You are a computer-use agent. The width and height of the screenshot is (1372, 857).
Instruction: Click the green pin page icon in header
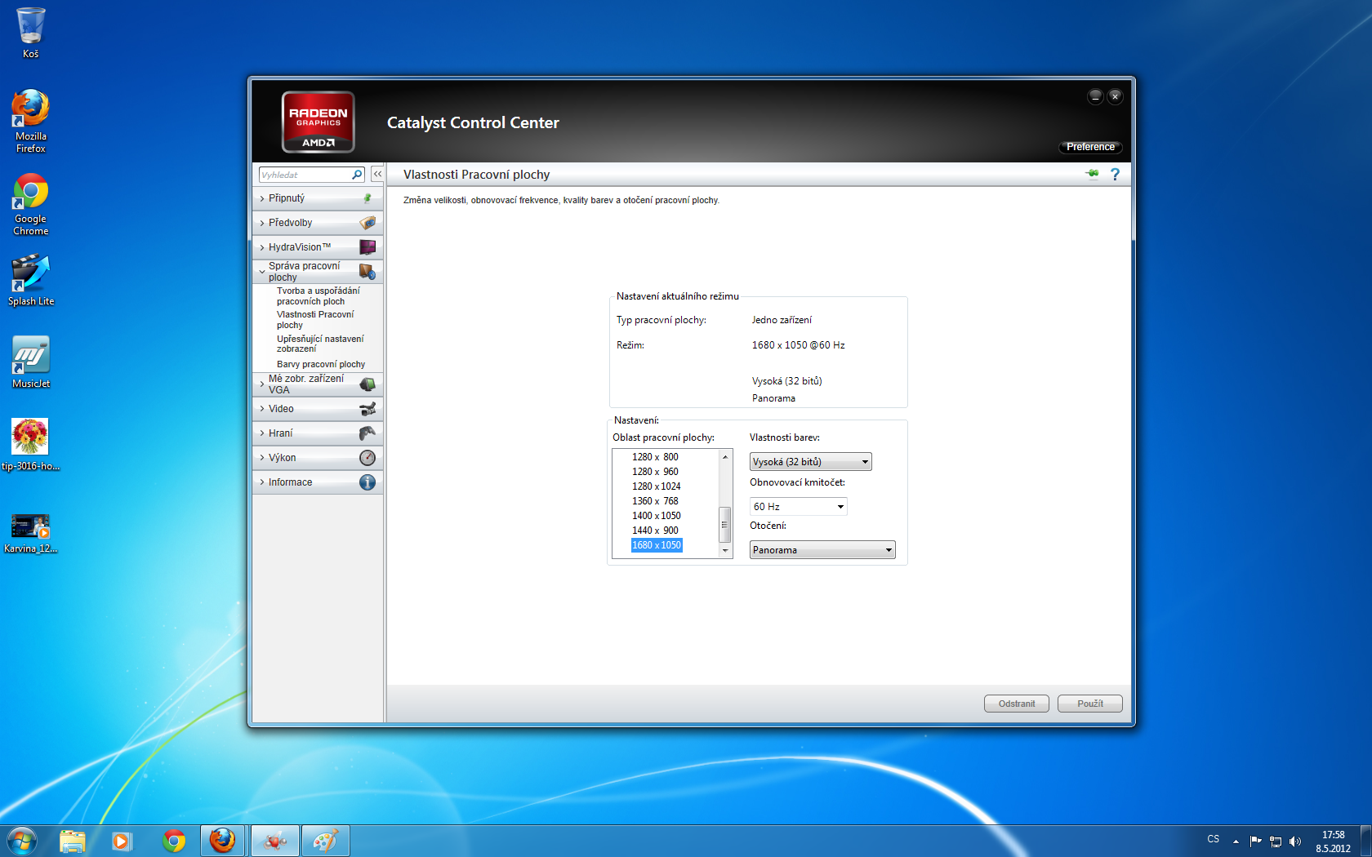tap(1092, 174)
